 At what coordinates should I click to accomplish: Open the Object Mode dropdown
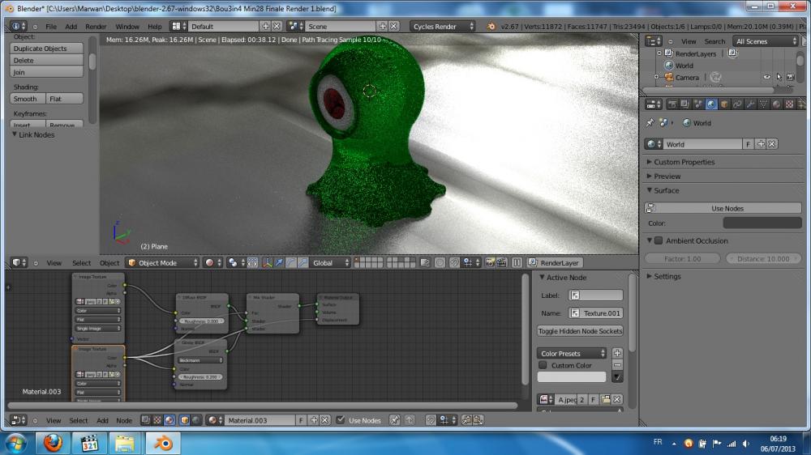(162, 262)
